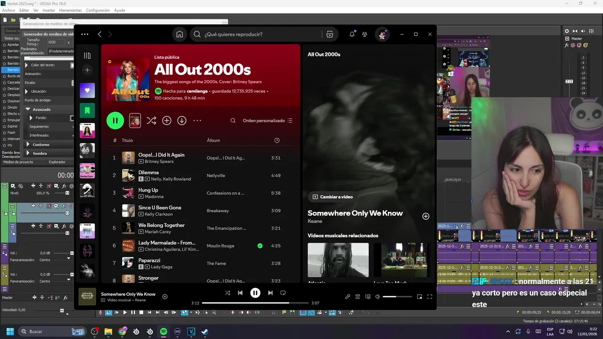Sort by duration clock header

(x=277, y=140)
